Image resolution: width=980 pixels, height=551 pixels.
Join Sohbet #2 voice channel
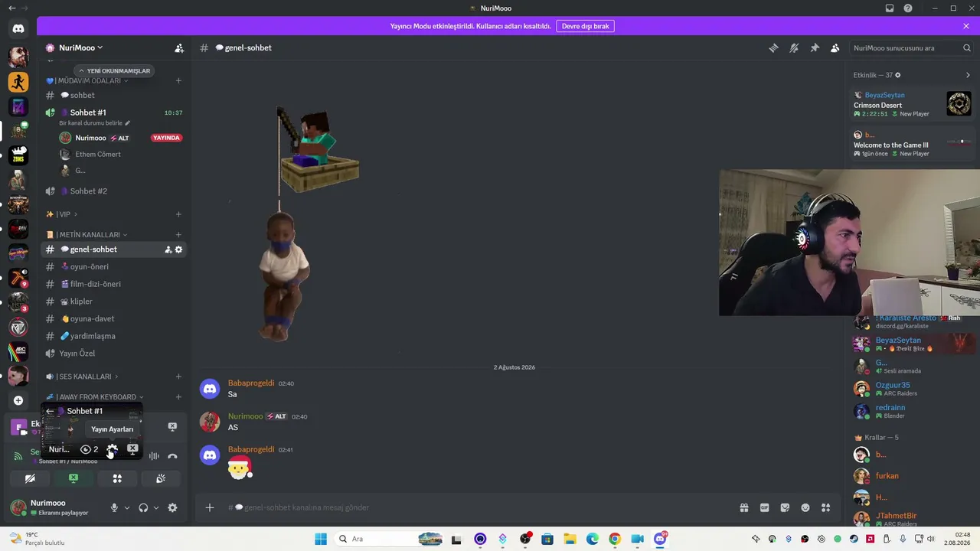113,191
